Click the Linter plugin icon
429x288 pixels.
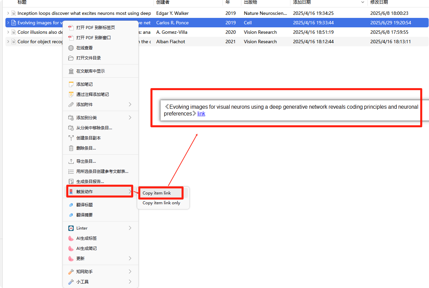tap(71, 228)
